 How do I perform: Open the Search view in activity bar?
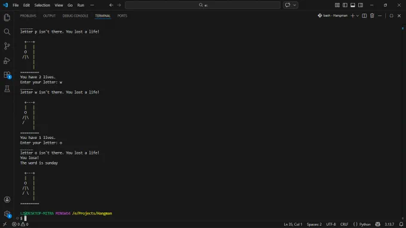click(7, 32)
